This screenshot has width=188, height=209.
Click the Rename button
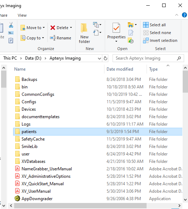pyautogui.click(x=61, y=38)
